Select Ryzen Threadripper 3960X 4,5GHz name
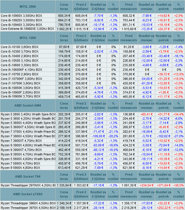Image resolution: width=185 pixels, height=210 pixels. (x=28, y=203)
